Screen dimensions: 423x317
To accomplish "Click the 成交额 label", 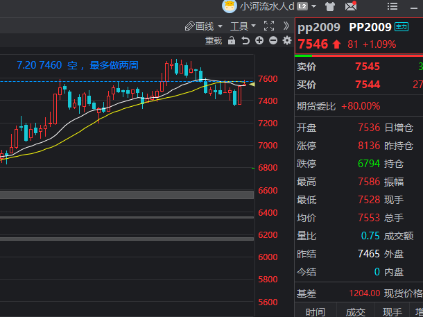I will tap(399, 236).
